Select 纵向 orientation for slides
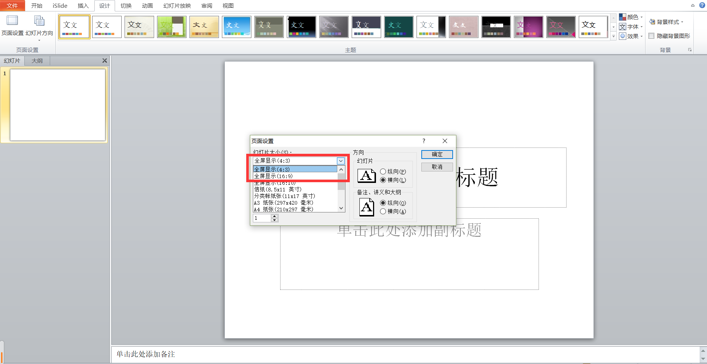The height and width of the screenshot is (364, 707). (383, 171)
